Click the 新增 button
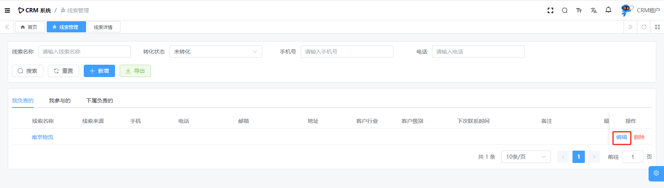The image size is (664, 188). click(99, 71)
